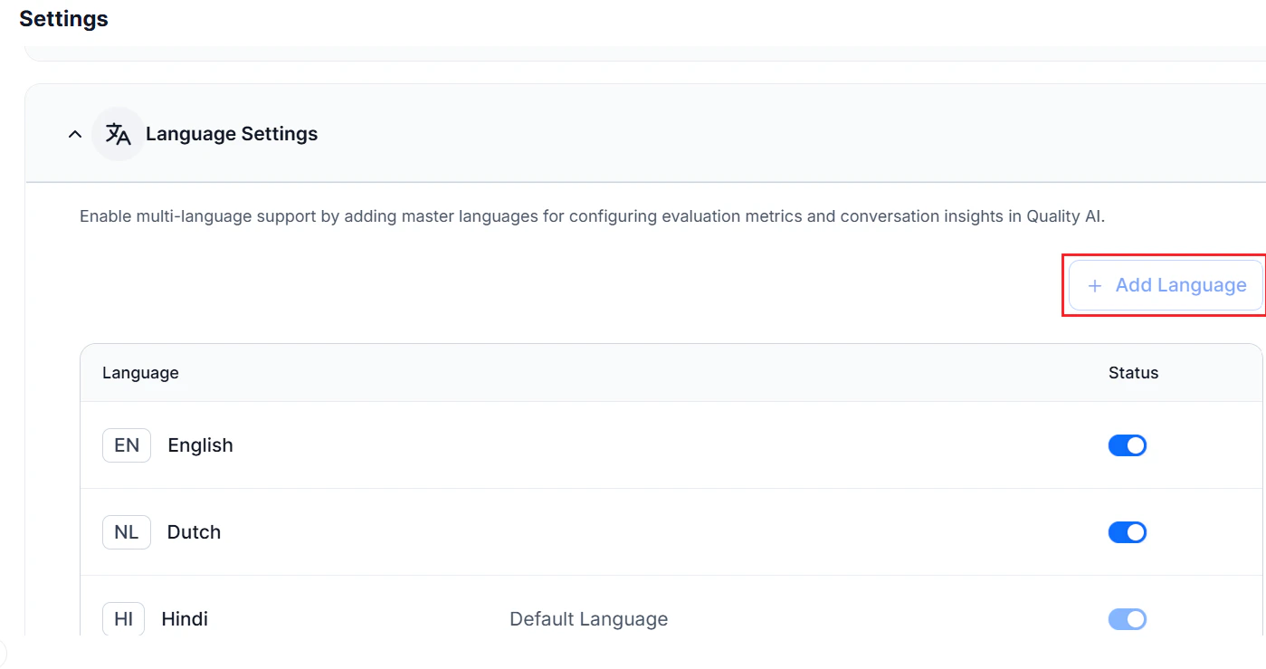Click the circular icon beside Language Settings header

117,133
